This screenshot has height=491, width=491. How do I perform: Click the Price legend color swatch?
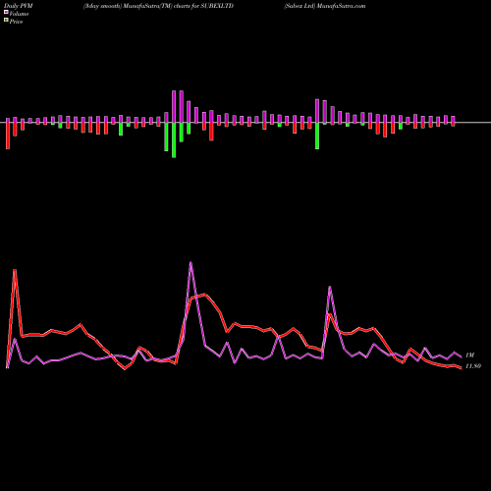coord(6,21)
